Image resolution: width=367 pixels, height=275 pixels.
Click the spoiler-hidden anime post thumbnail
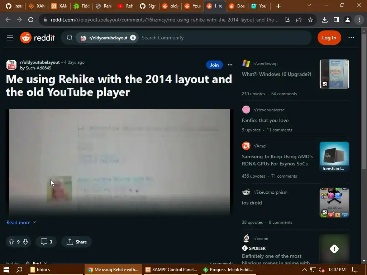click(x=334, y=249)
